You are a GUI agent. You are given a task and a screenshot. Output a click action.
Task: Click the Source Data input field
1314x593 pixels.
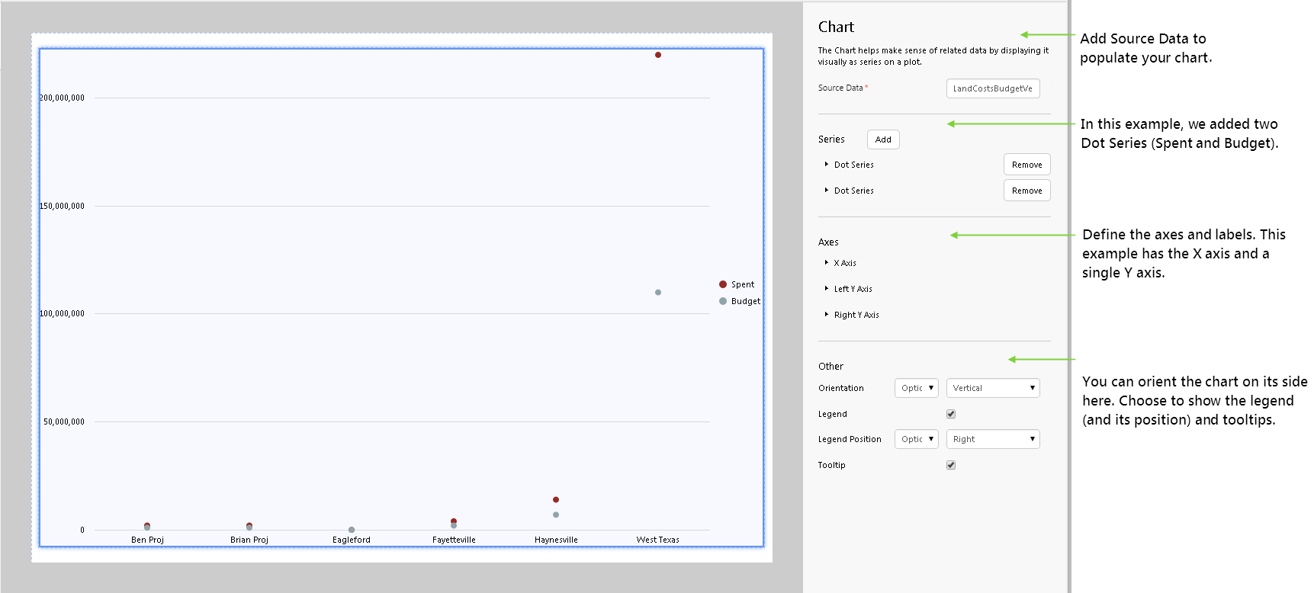click(993, 88)
